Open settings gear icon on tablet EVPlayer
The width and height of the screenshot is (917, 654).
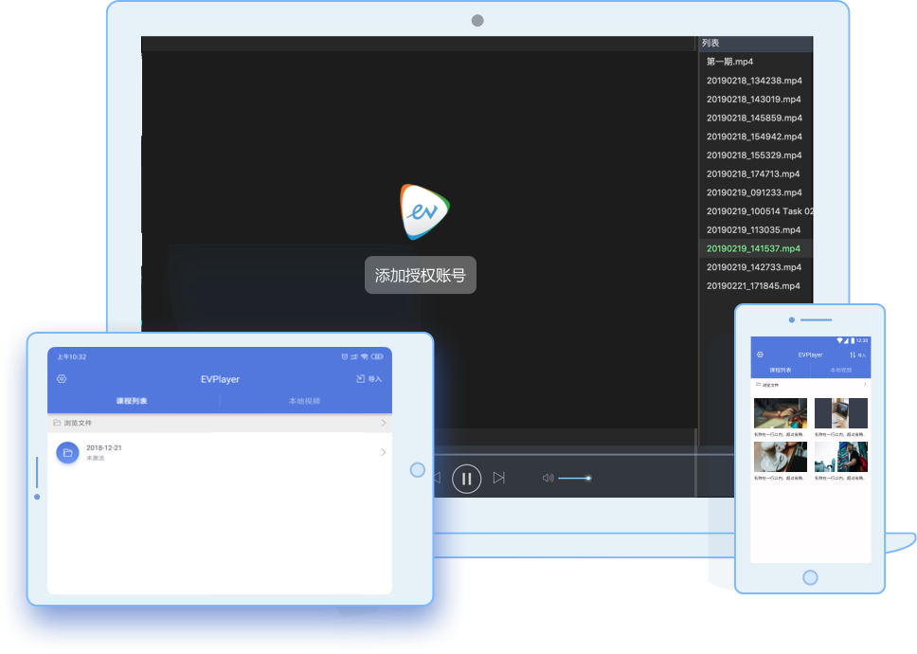tap(62, 379)
